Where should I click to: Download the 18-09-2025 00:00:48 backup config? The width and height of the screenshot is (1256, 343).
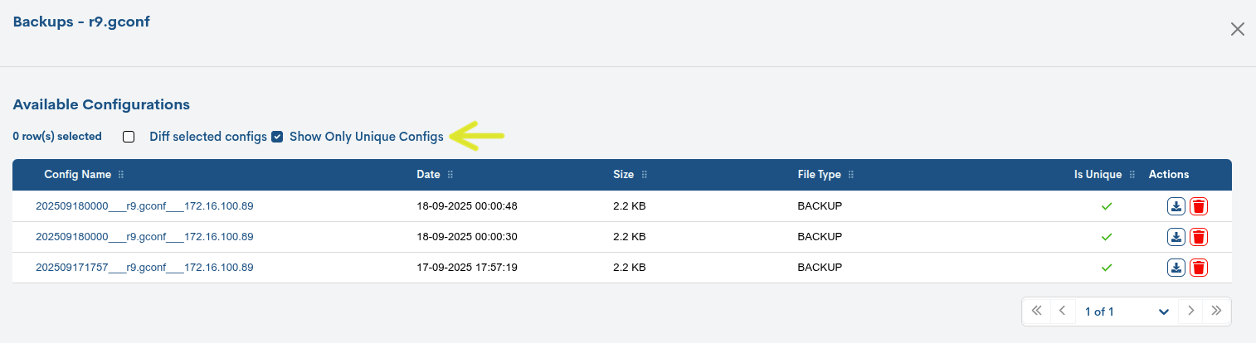click(1176, 206)
